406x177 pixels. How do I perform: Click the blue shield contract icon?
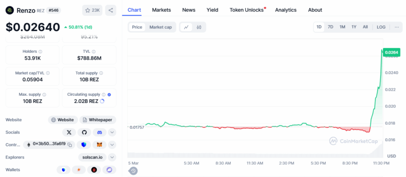[x=84, y=144]
